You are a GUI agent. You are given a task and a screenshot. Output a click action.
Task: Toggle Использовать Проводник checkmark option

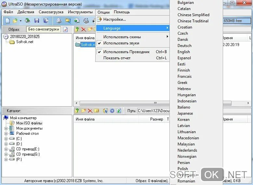click(133, 52)
